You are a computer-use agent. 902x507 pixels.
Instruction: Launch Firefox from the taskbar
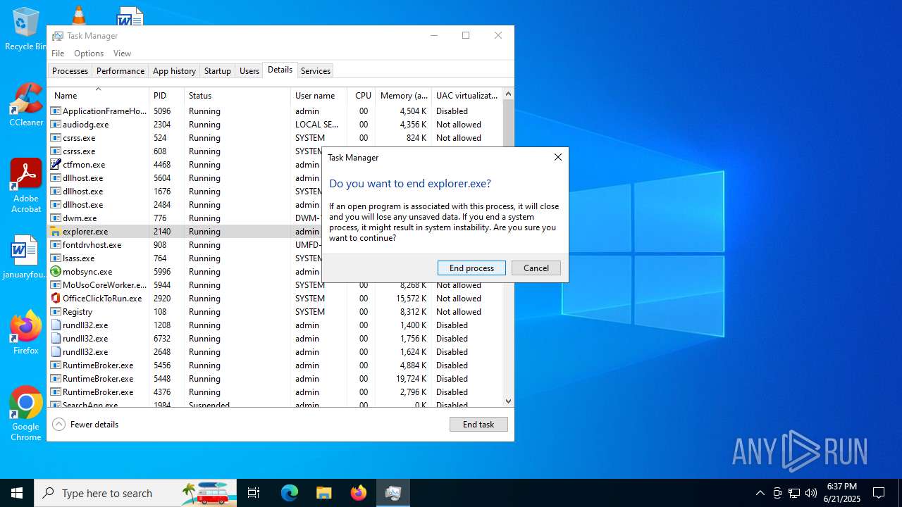(358, 493)
